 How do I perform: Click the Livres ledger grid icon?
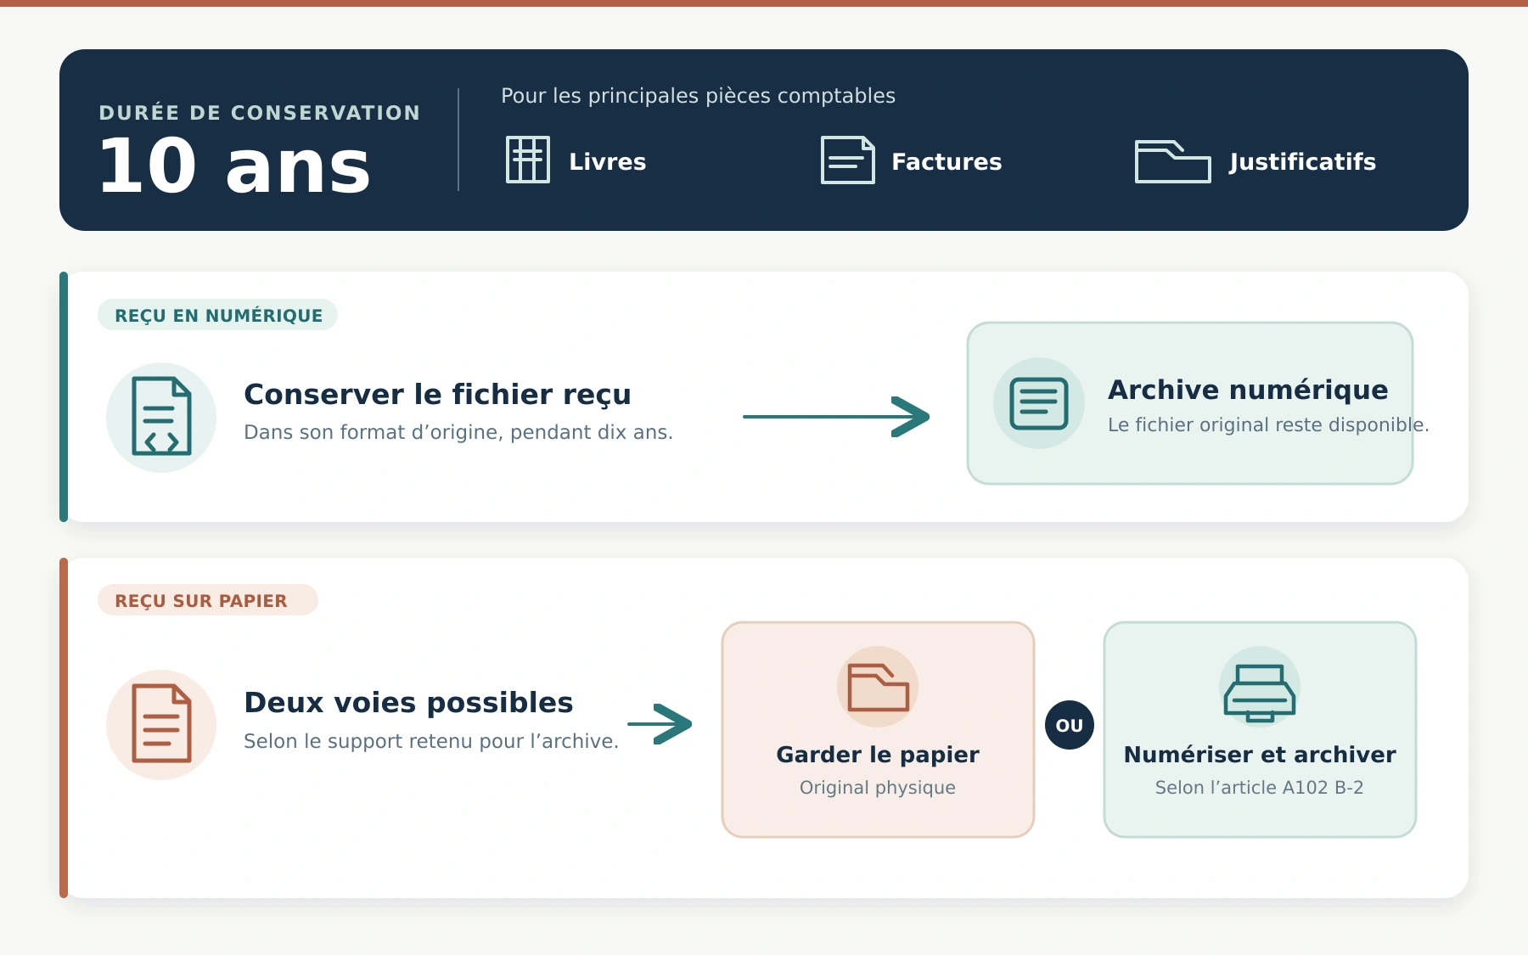[x=528, y=160]
